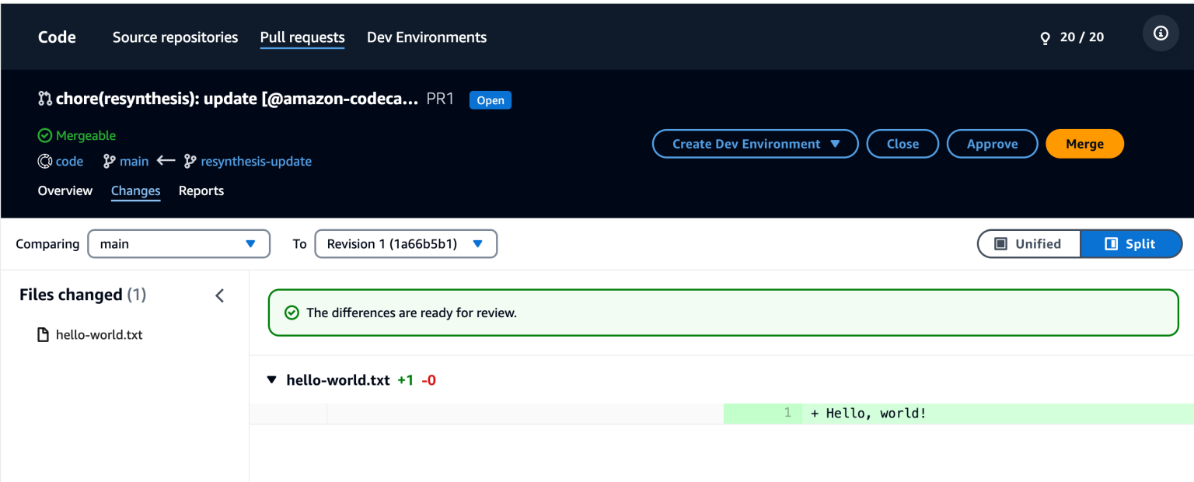This screenshot has height=482, width=1194.
Task: Switch to Unified diff view
Action: coord(1028,243)
